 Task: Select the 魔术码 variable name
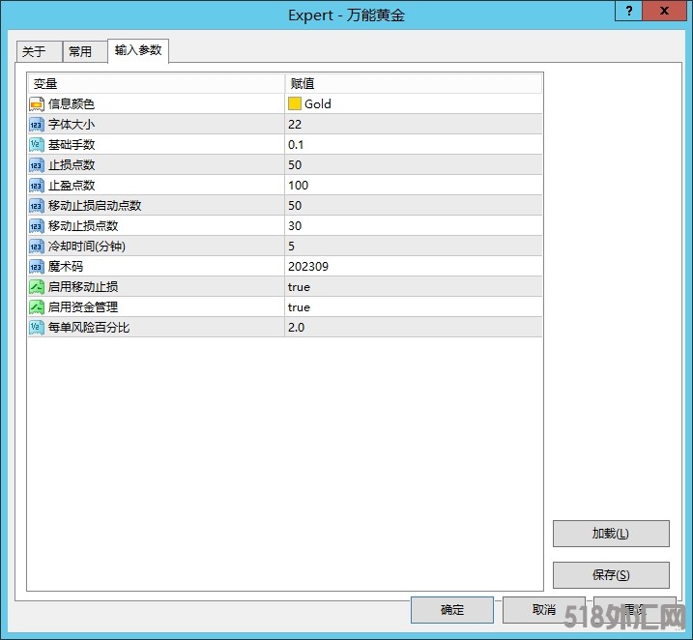pos(66,267)
